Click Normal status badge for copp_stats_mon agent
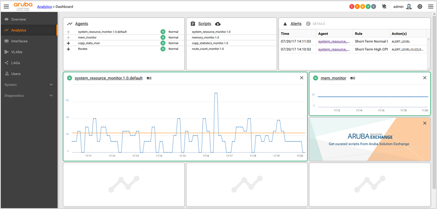This screenshot has height=209, width=437. click(163, 43)
